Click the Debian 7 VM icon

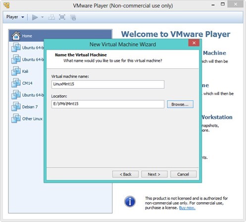16,107
